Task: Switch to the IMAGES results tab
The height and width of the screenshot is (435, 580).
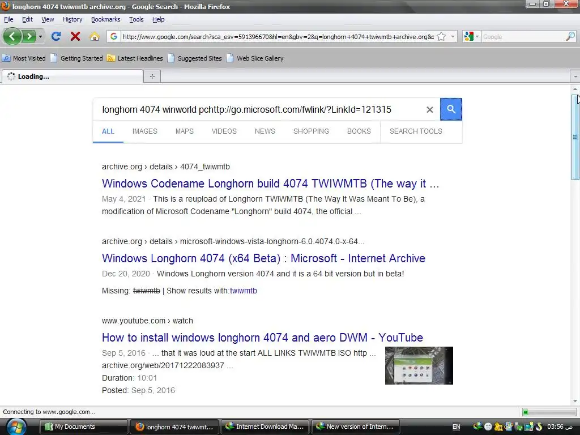Action: click(144, 131)
